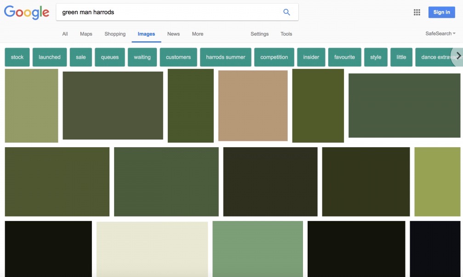463x277 pixels.
Task: Filter by the 'harrods summer' chip
Action: [225, 57]
